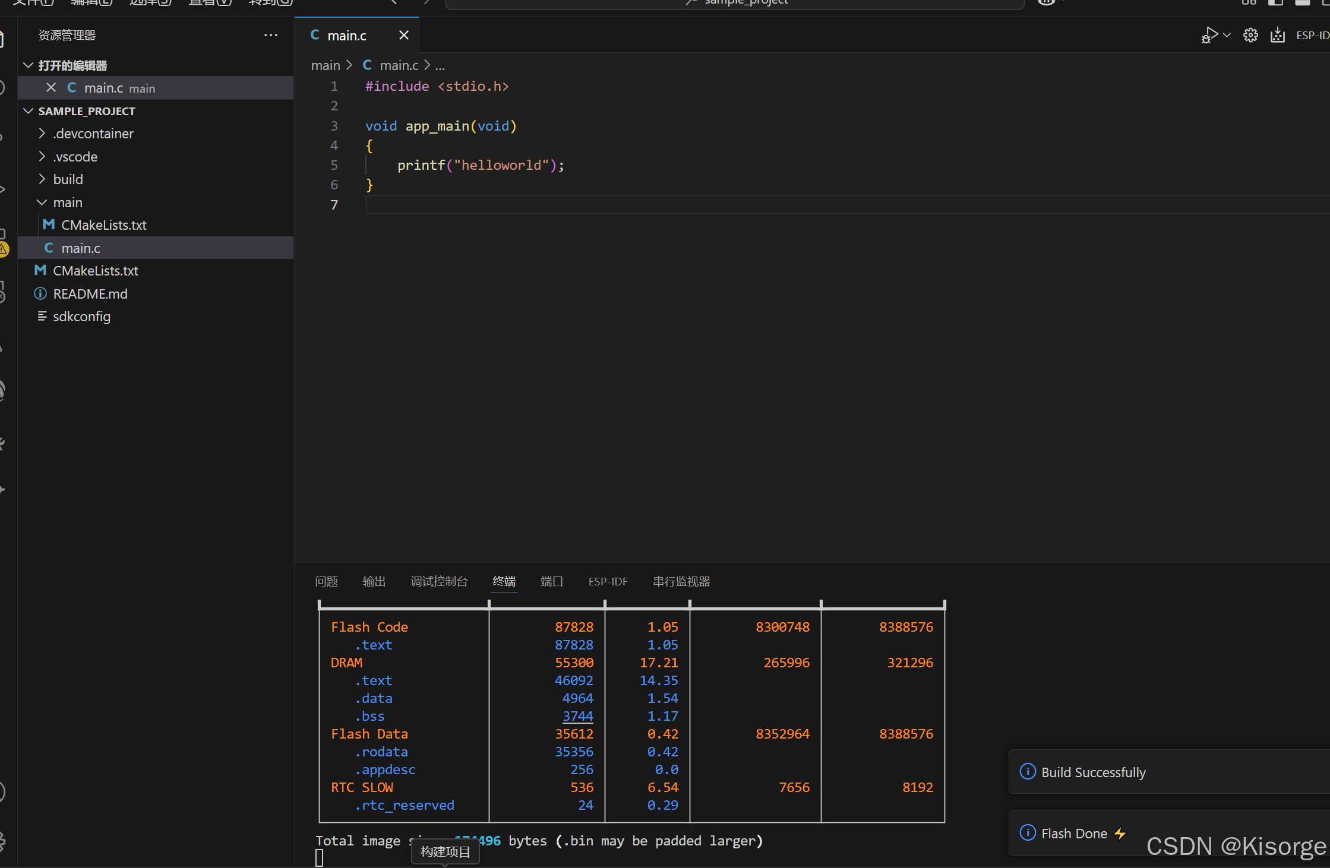Click the info icon next to README.md
1330x868 pixels.
point(40,293)
